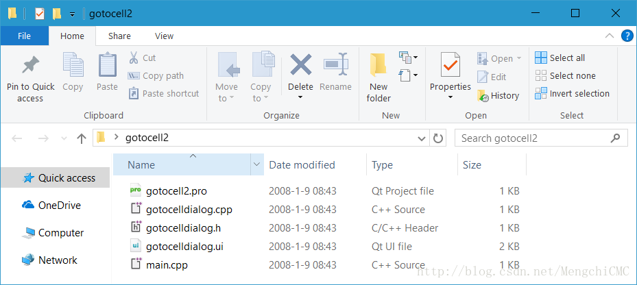Open OneDrive in the navigation pane
The height and width of the screenshot is (285, 637).
pyautogui.click(x=59, y=206)
